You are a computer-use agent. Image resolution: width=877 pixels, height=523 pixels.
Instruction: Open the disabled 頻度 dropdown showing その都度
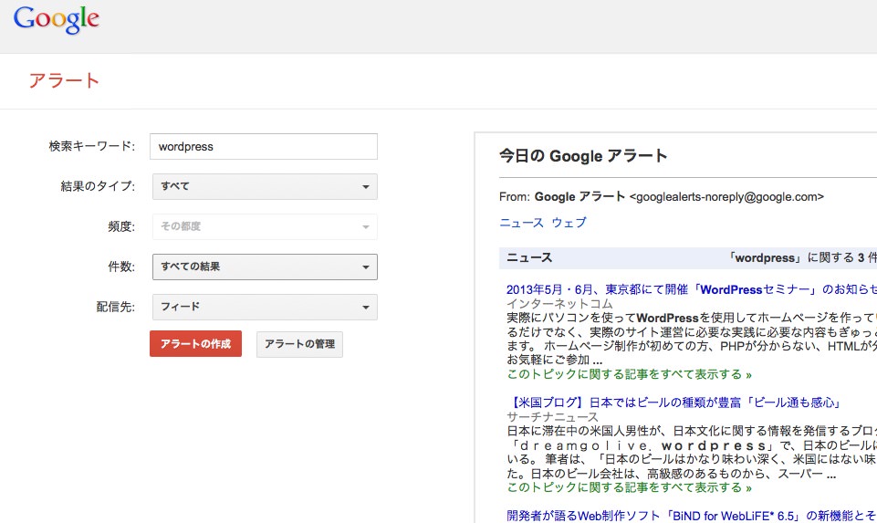tap(265, 226)
